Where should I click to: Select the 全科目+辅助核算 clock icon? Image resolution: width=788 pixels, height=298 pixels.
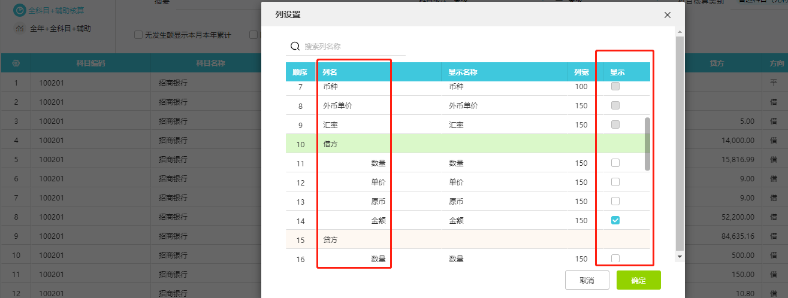coord(20,11)
